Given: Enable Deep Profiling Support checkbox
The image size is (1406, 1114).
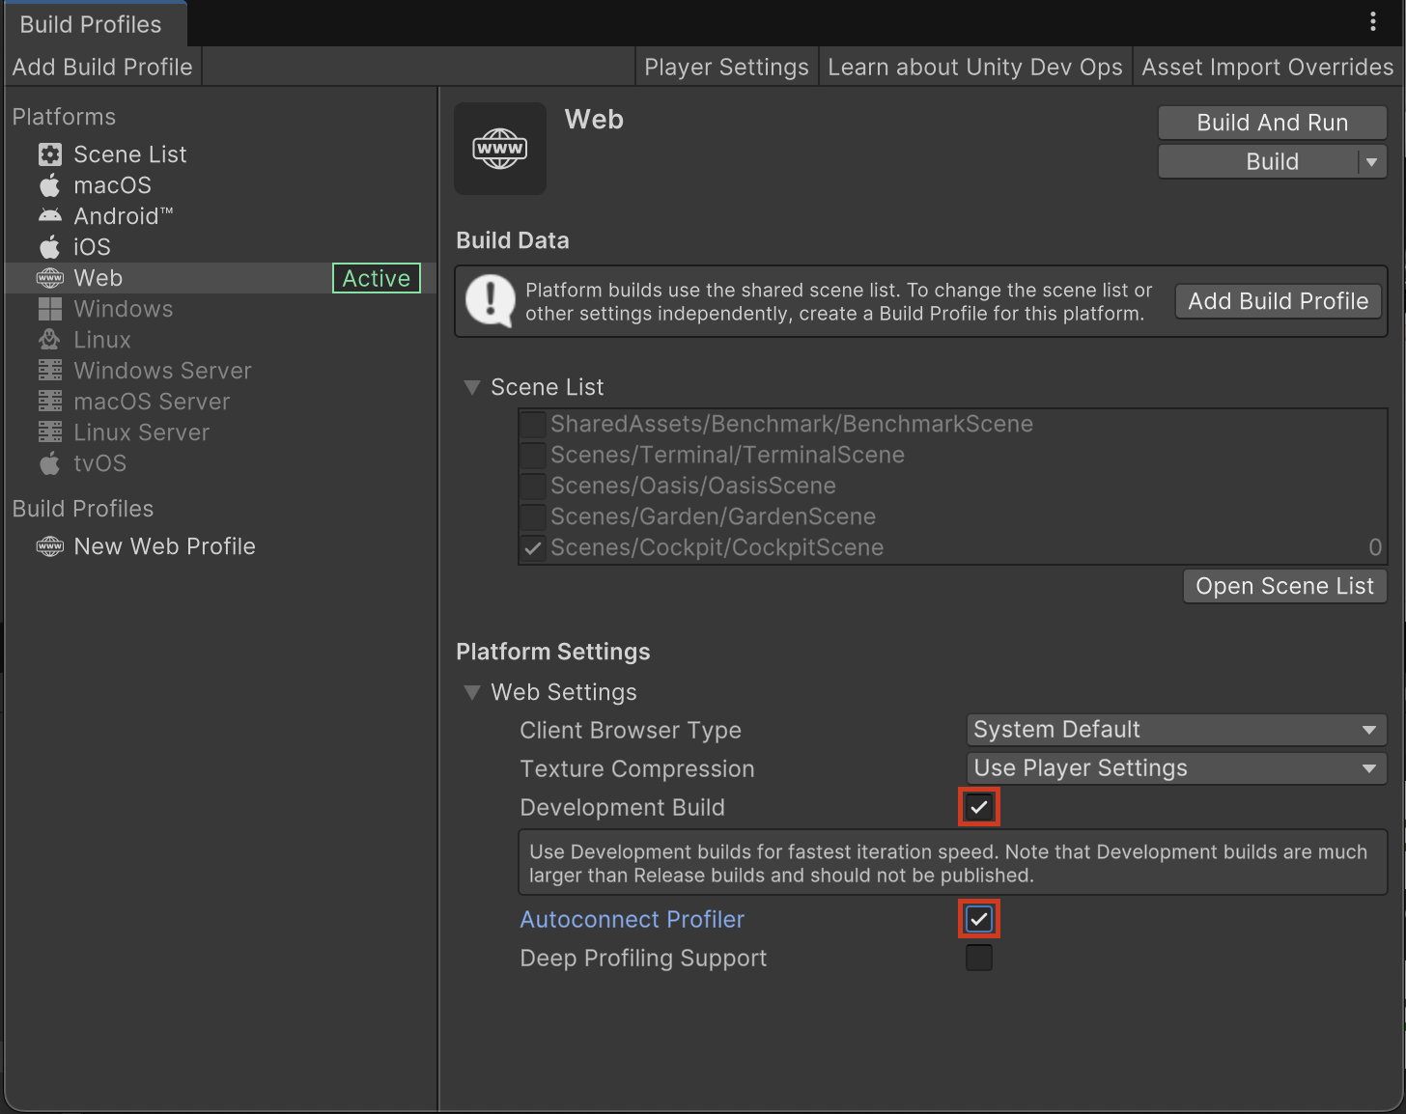Looking at the screenshot, I should (x=978, y=958).
